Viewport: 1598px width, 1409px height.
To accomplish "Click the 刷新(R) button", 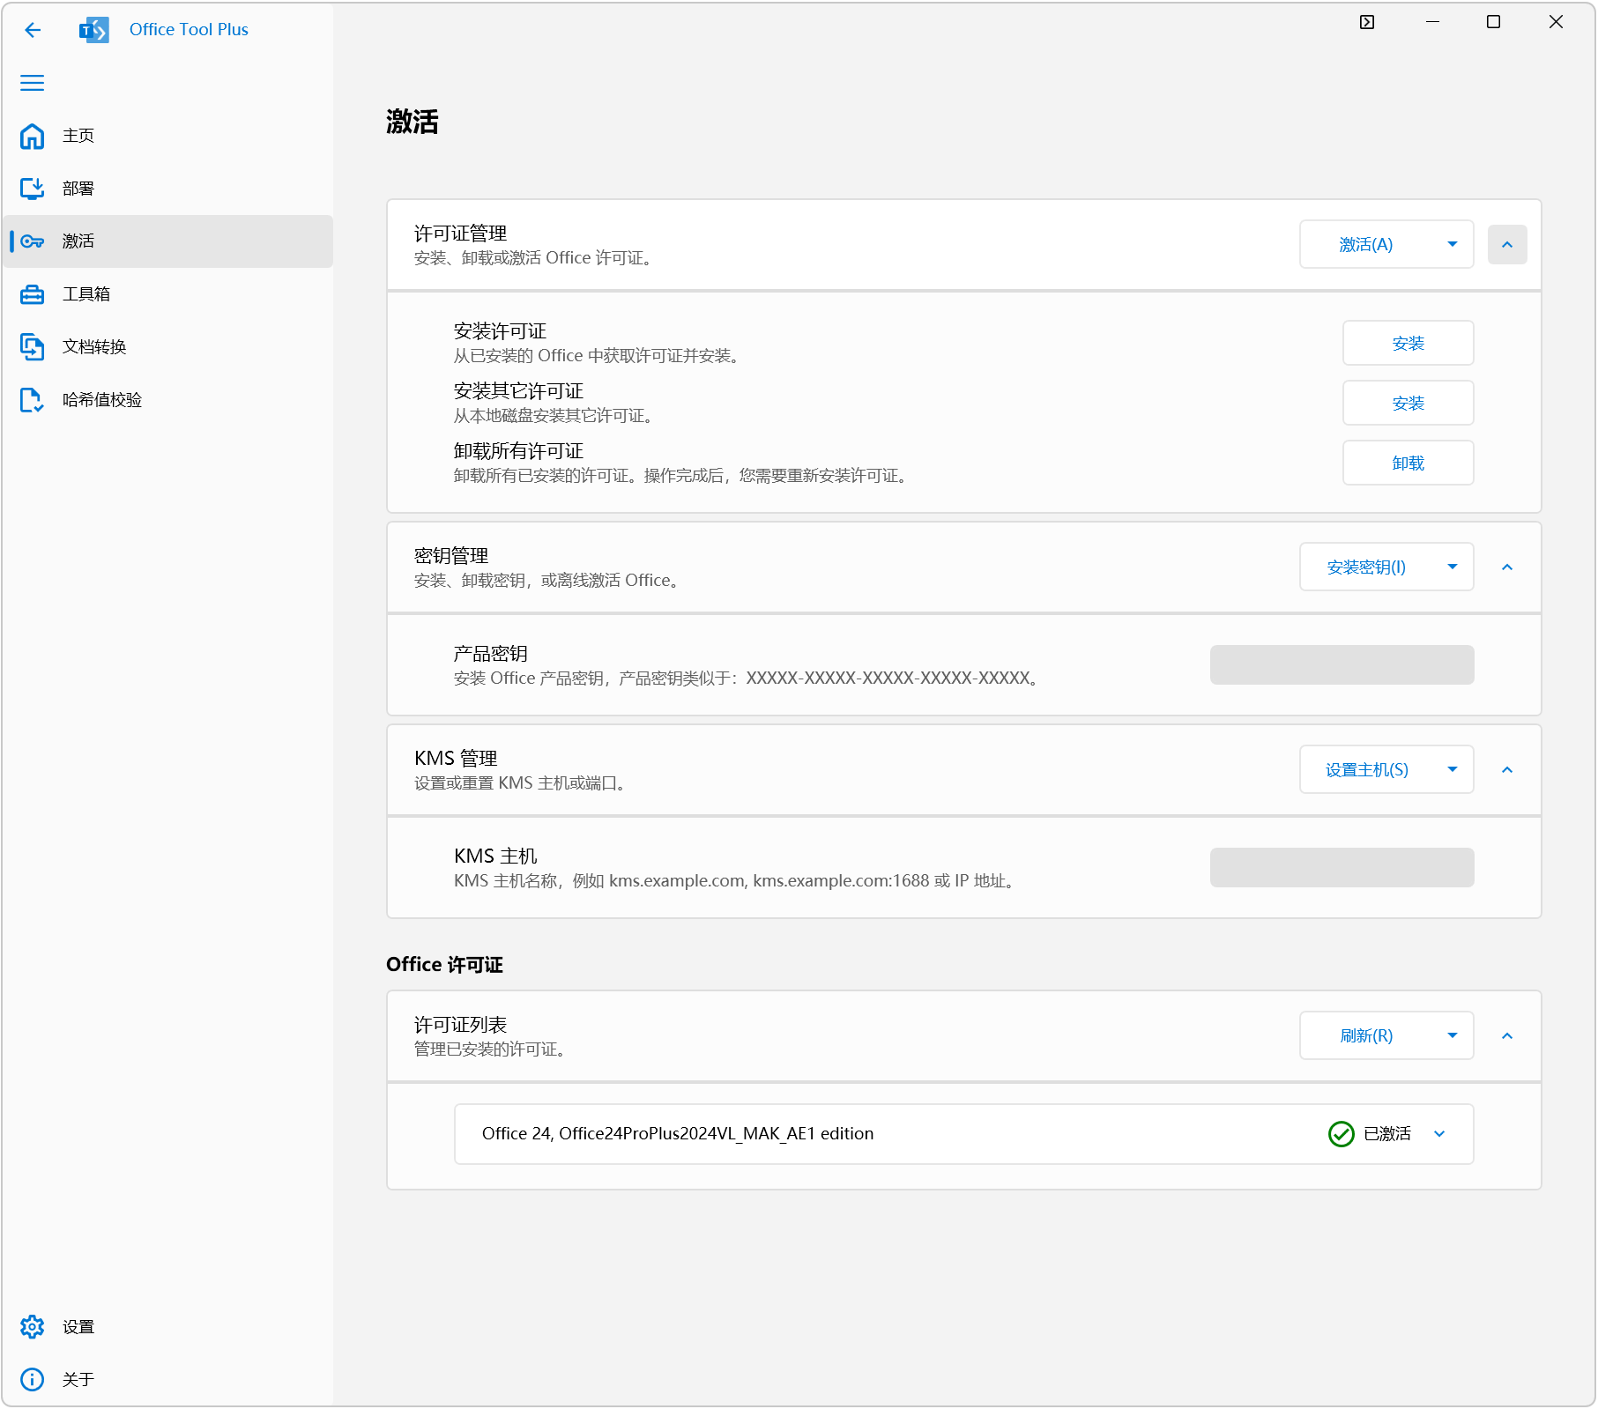I will tap(1365, 1035).
